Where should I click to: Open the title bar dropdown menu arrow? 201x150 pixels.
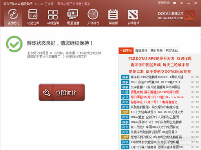(181, 3)
